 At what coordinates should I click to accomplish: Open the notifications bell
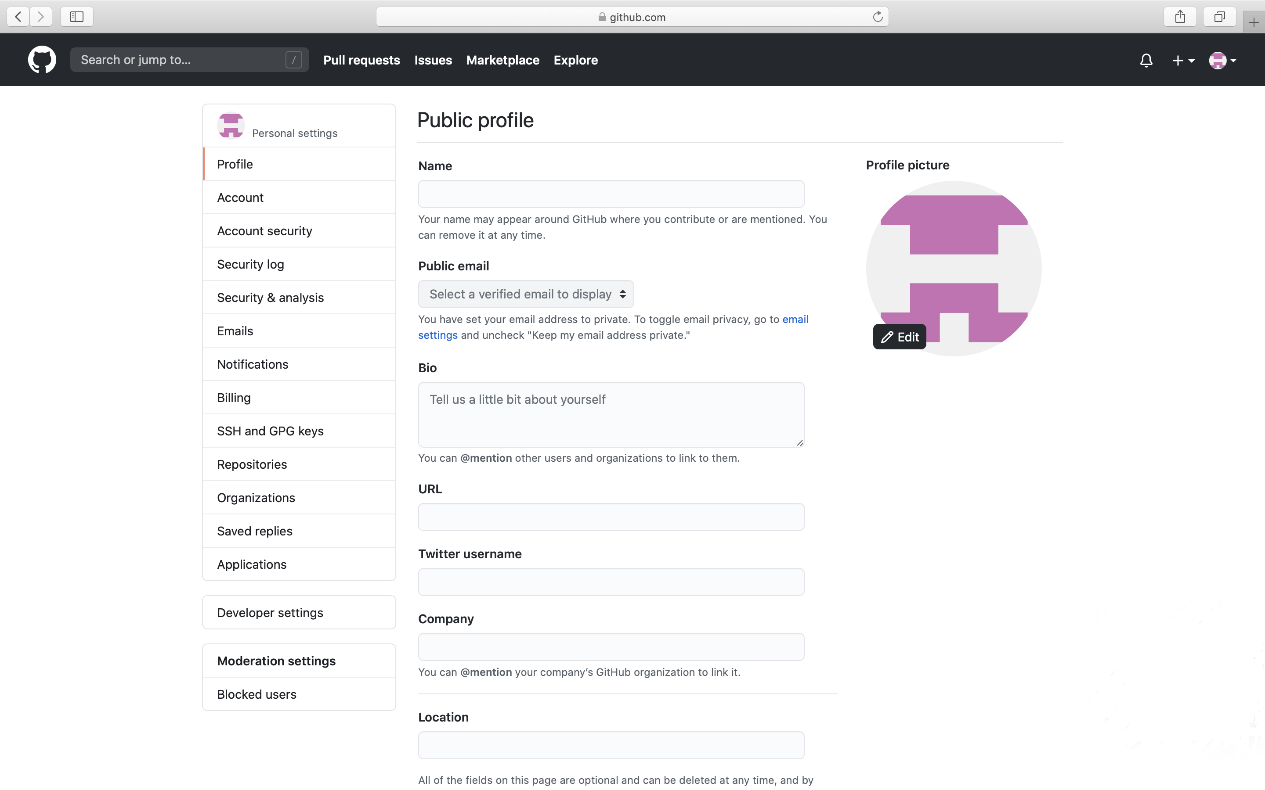(1146, 61)
